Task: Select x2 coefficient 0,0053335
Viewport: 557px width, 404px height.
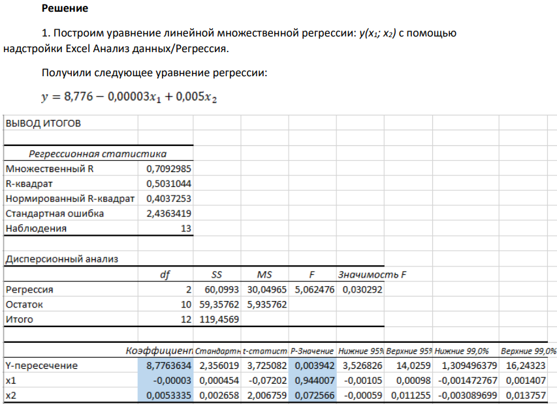Action: point(168,395)
